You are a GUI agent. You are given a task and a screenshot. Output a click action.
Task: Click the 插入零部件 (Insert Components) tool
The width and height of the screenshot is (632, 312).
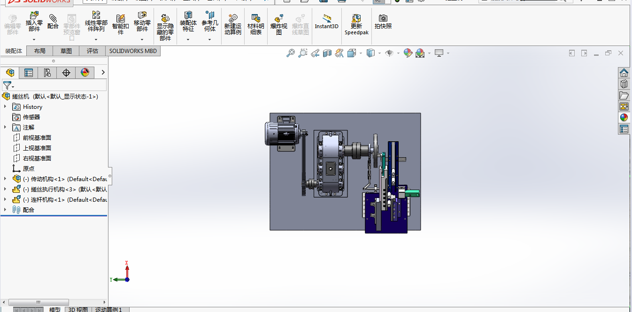pyautogui.click(x=34, y=23)
